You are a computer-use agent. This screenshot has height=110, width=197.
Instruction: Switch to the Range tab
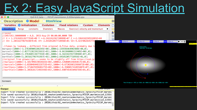coord(21,29)
